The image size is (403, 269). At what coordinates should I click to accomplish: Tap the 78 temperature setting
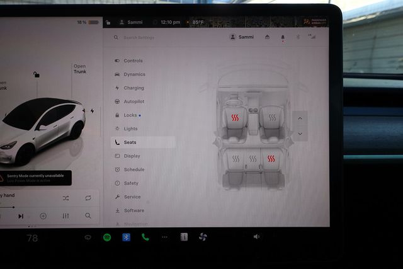tap(32, 238)
